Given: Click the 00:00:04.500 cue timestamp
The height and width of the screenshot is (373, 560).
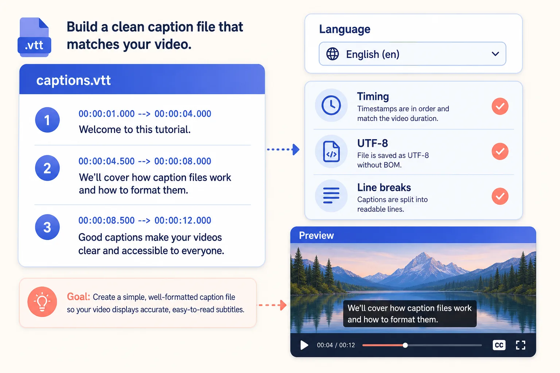Looking at the screenshot, I should 106,161.
